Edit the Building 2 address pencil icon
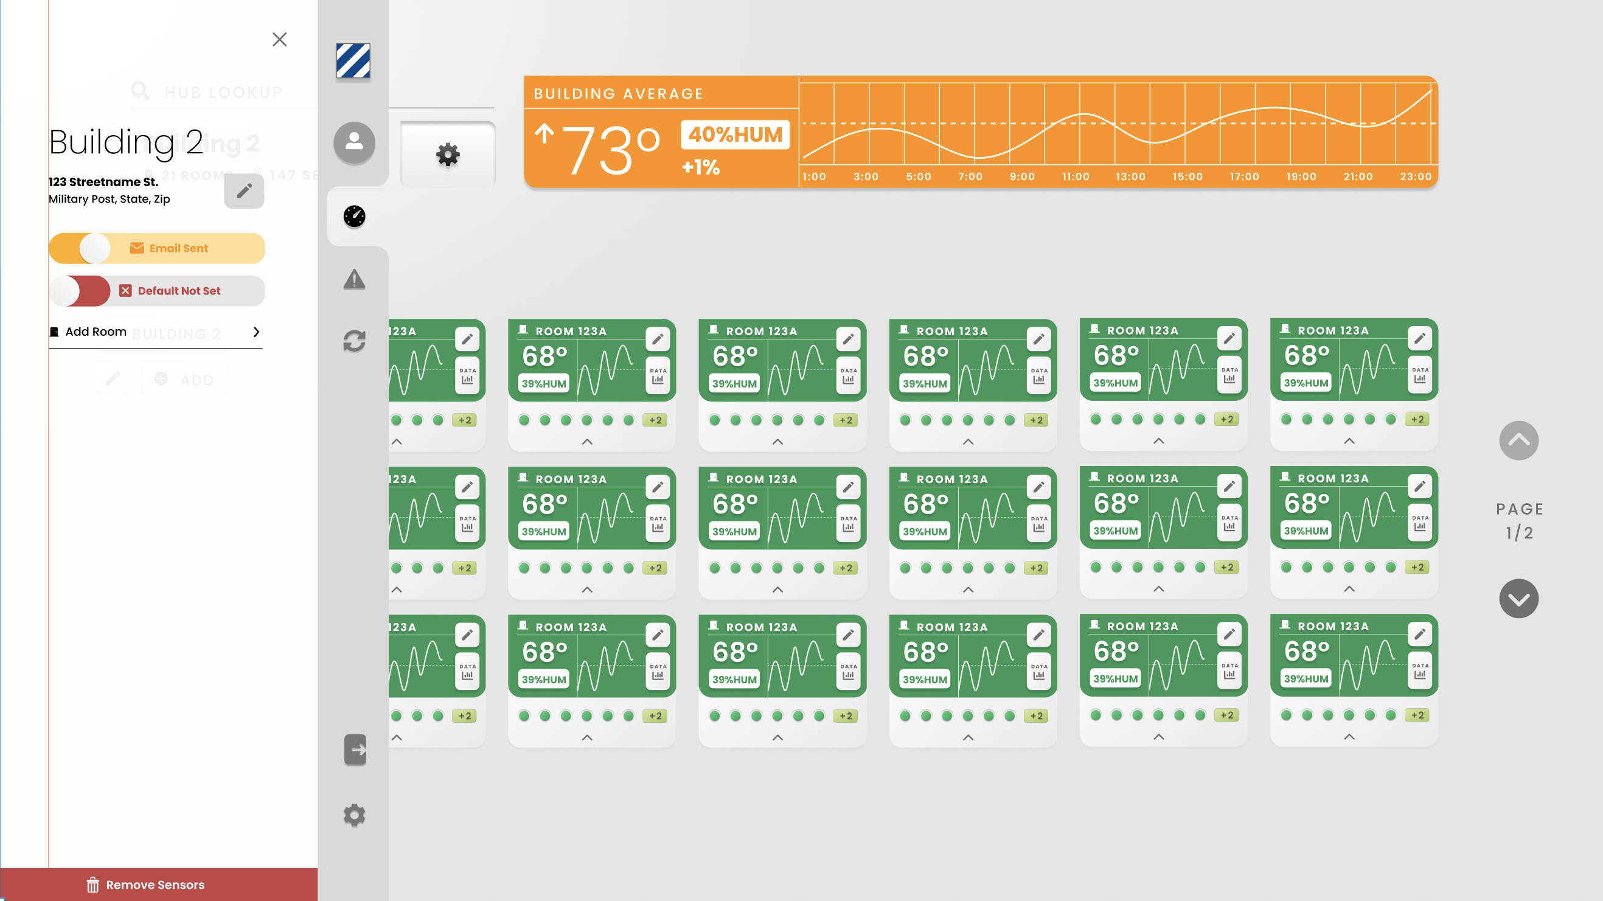 pyautogui.click(x=244, y=191)
